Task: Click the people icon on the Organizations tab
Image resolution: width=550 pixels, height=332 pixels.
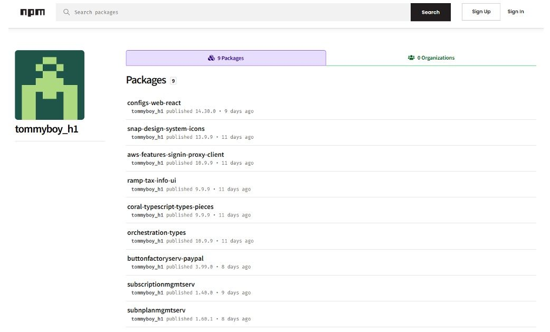Action: click(411, 58)
